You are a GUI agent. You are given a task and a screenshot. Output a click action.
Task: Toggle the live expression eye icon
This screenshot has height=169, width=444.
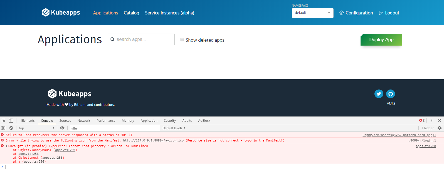[62, 128]
